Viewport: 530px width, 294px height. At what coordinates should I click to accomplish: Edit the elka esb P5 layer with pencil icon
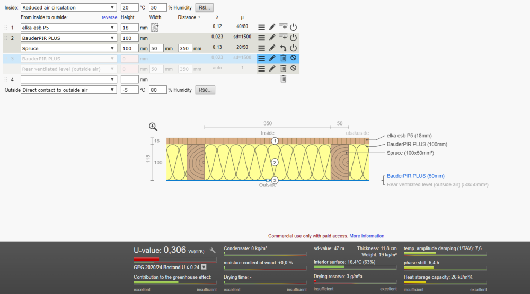point(272,27)
